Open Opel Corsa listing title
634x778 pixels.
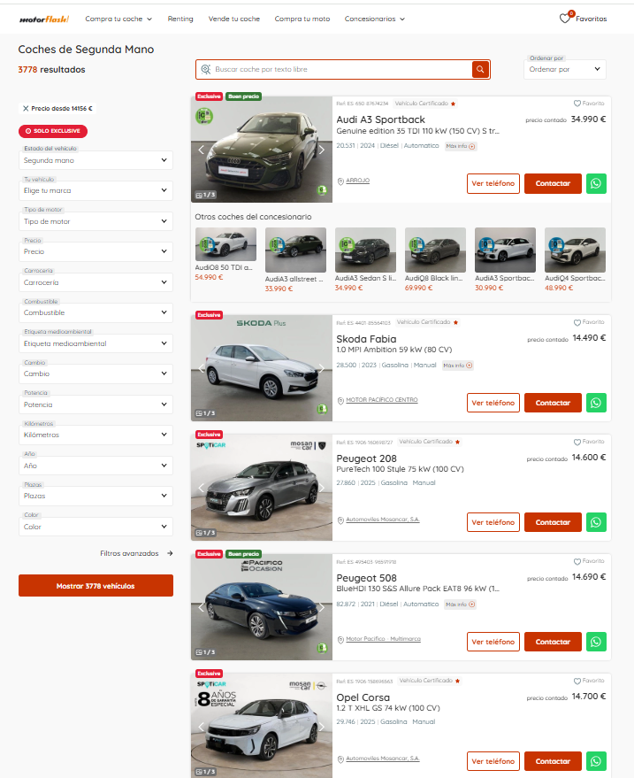pos(363,697)
